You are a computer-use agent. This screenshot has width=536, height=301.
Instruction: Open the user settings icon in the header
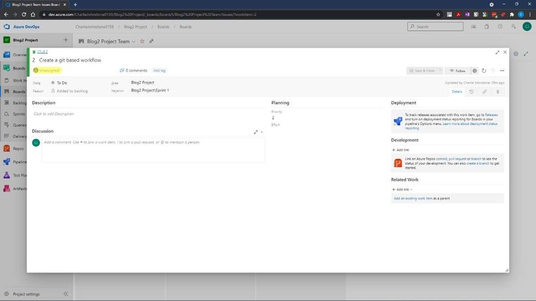[x=513, y=27]
